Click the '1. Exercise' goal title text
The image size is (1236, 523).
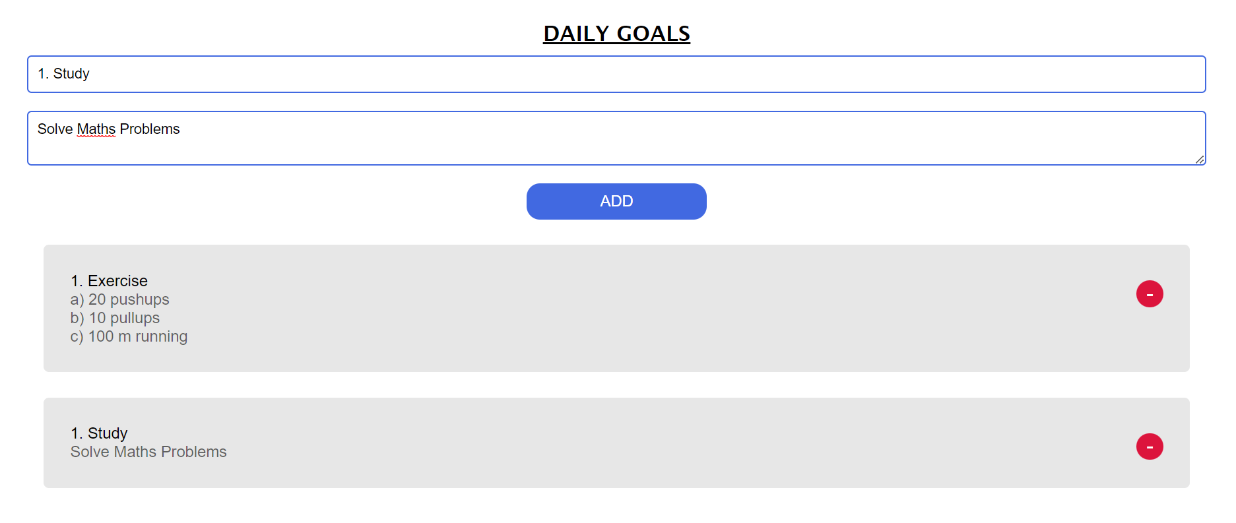click(x=109, y=280)
